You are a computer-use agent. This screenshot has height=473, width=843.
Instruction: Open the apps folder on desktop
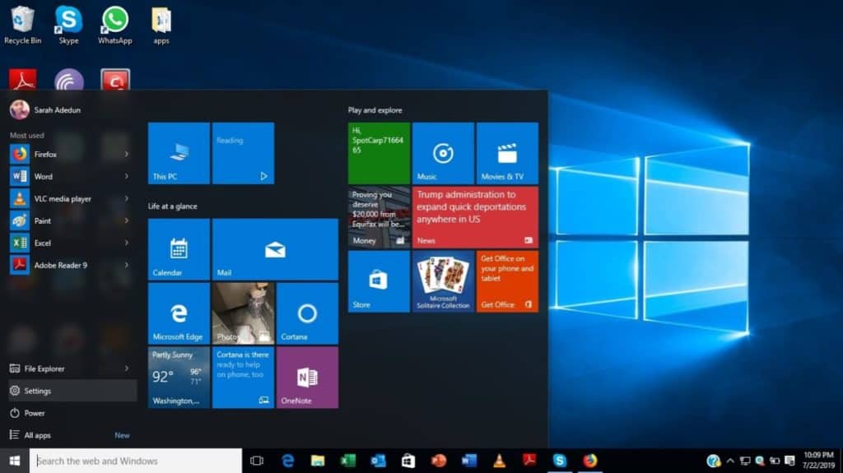pyautogui.click(x=161, y=26)
